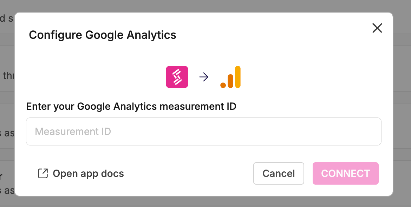
Task: Click the dimmed backdrop left of the dialog
Action: click(7, 105)
